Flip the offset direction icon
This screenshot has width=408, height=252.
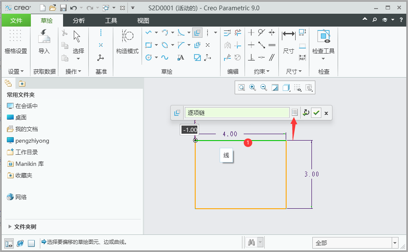point(306,113)
